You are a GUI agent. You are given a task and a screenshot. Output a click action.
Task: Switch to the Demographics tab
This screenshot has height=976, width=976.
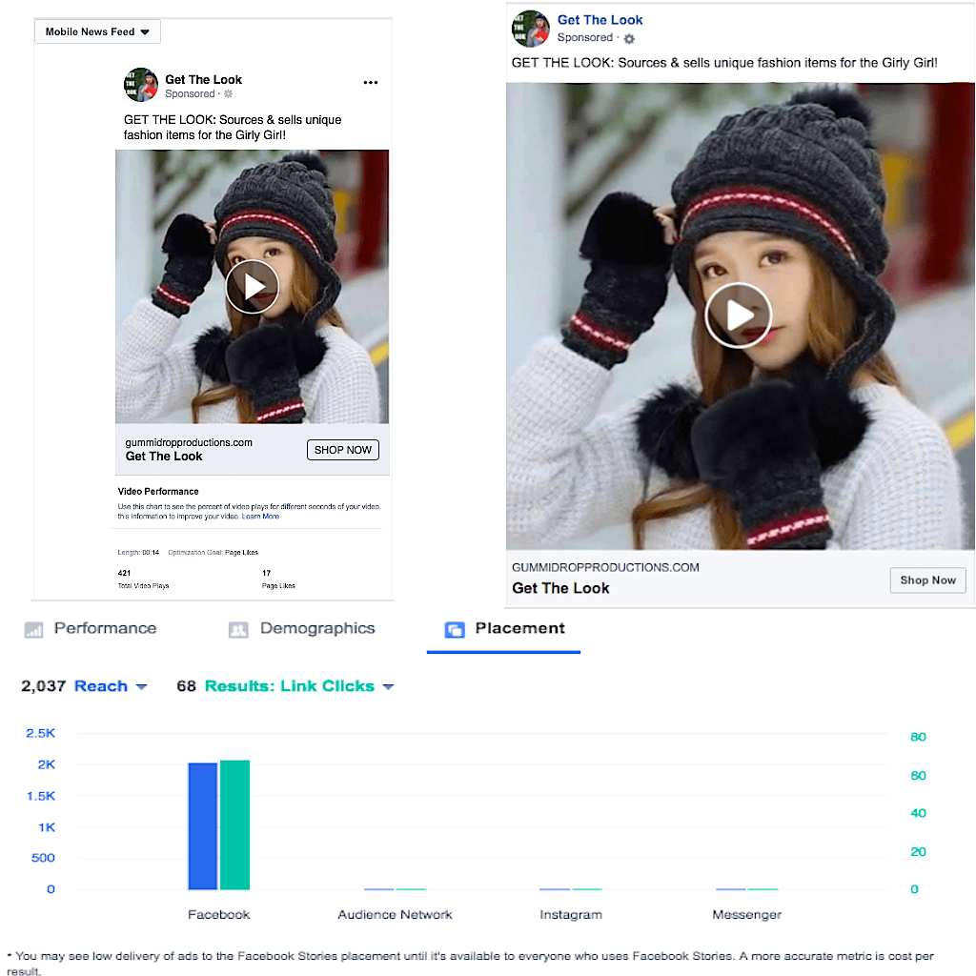click(317, 629)
